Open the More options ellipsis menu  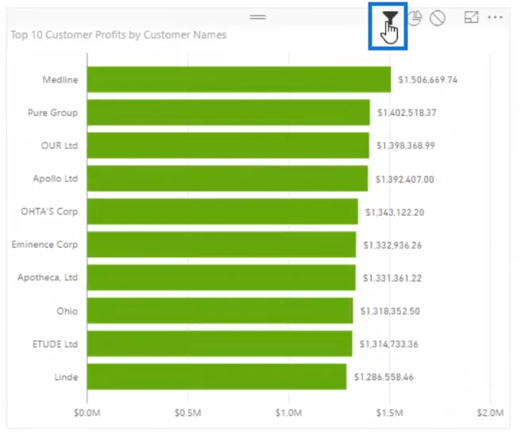point(495,17)
